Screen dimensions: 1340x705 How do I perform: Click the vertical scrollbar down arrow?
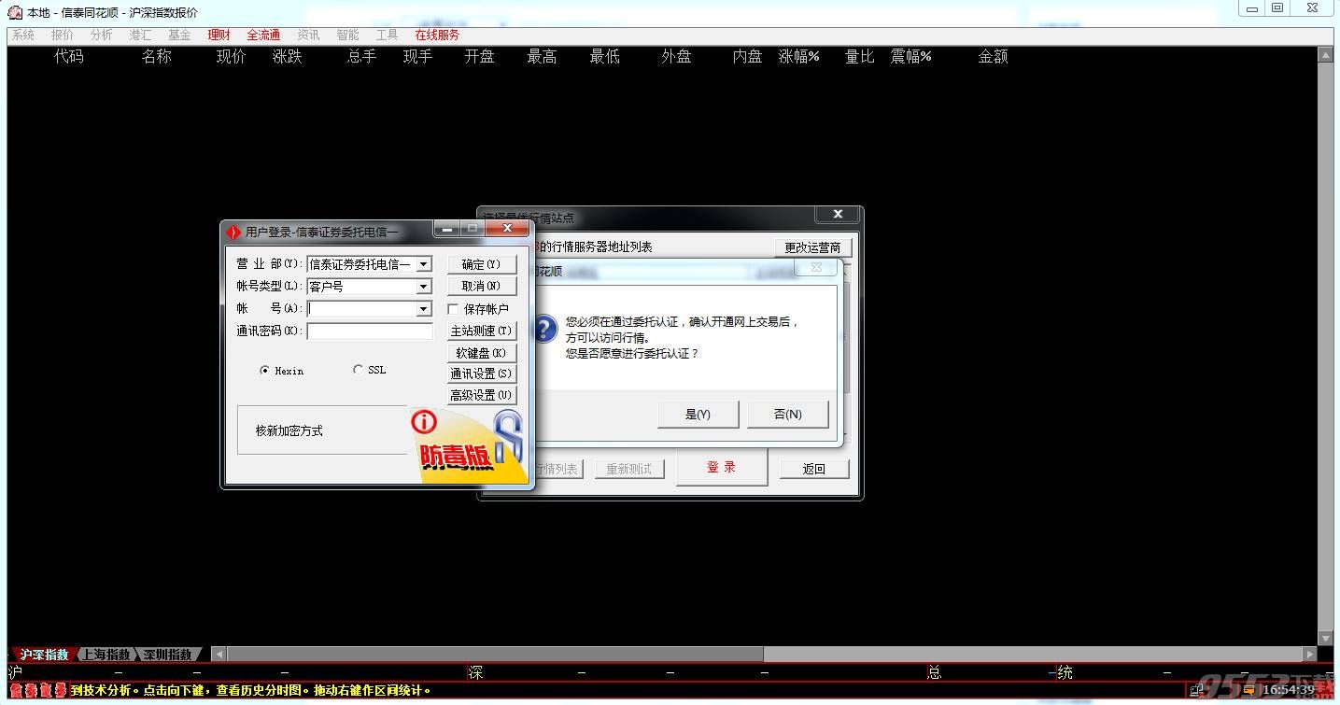(x=1326, y=638)
